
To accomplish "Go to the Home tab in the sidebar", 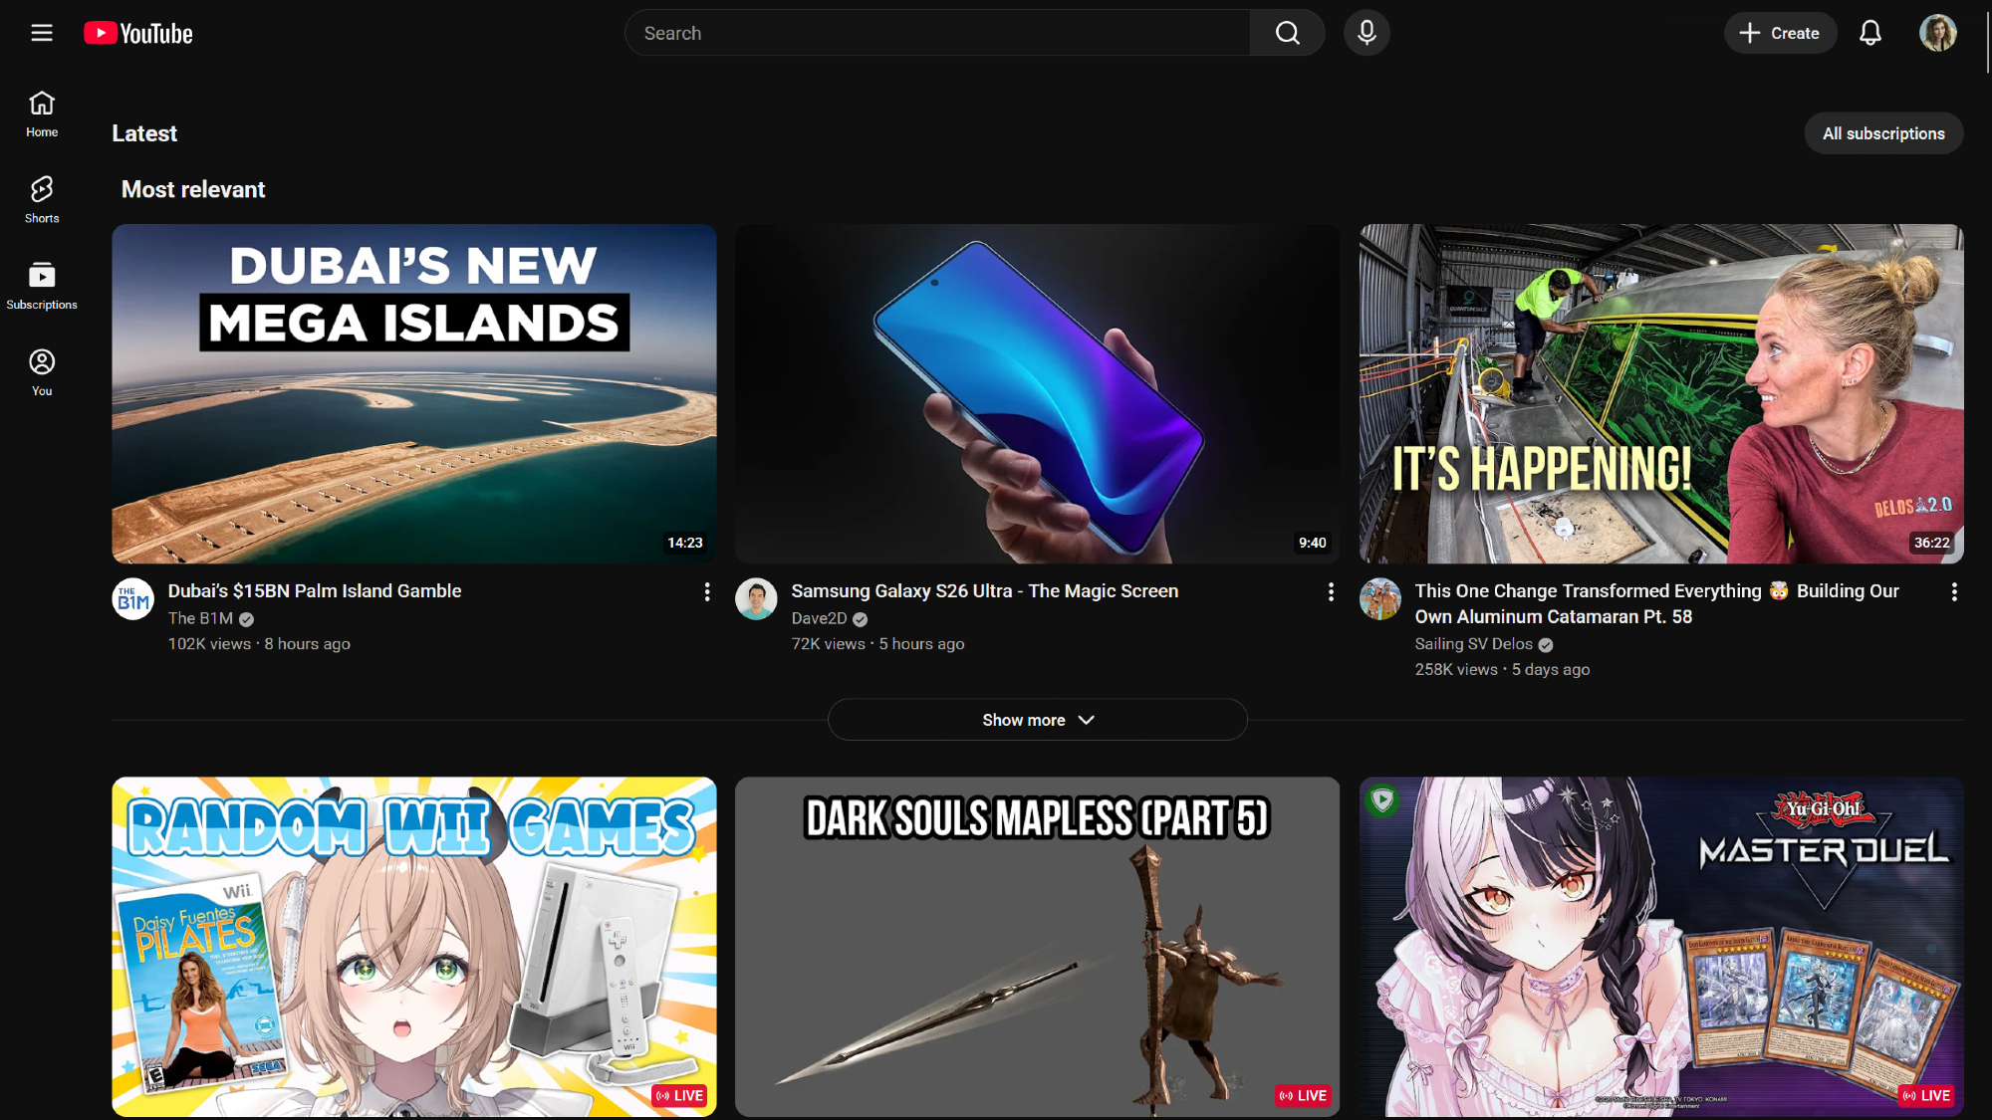I will pyautogui.click(x=42, y=113).
